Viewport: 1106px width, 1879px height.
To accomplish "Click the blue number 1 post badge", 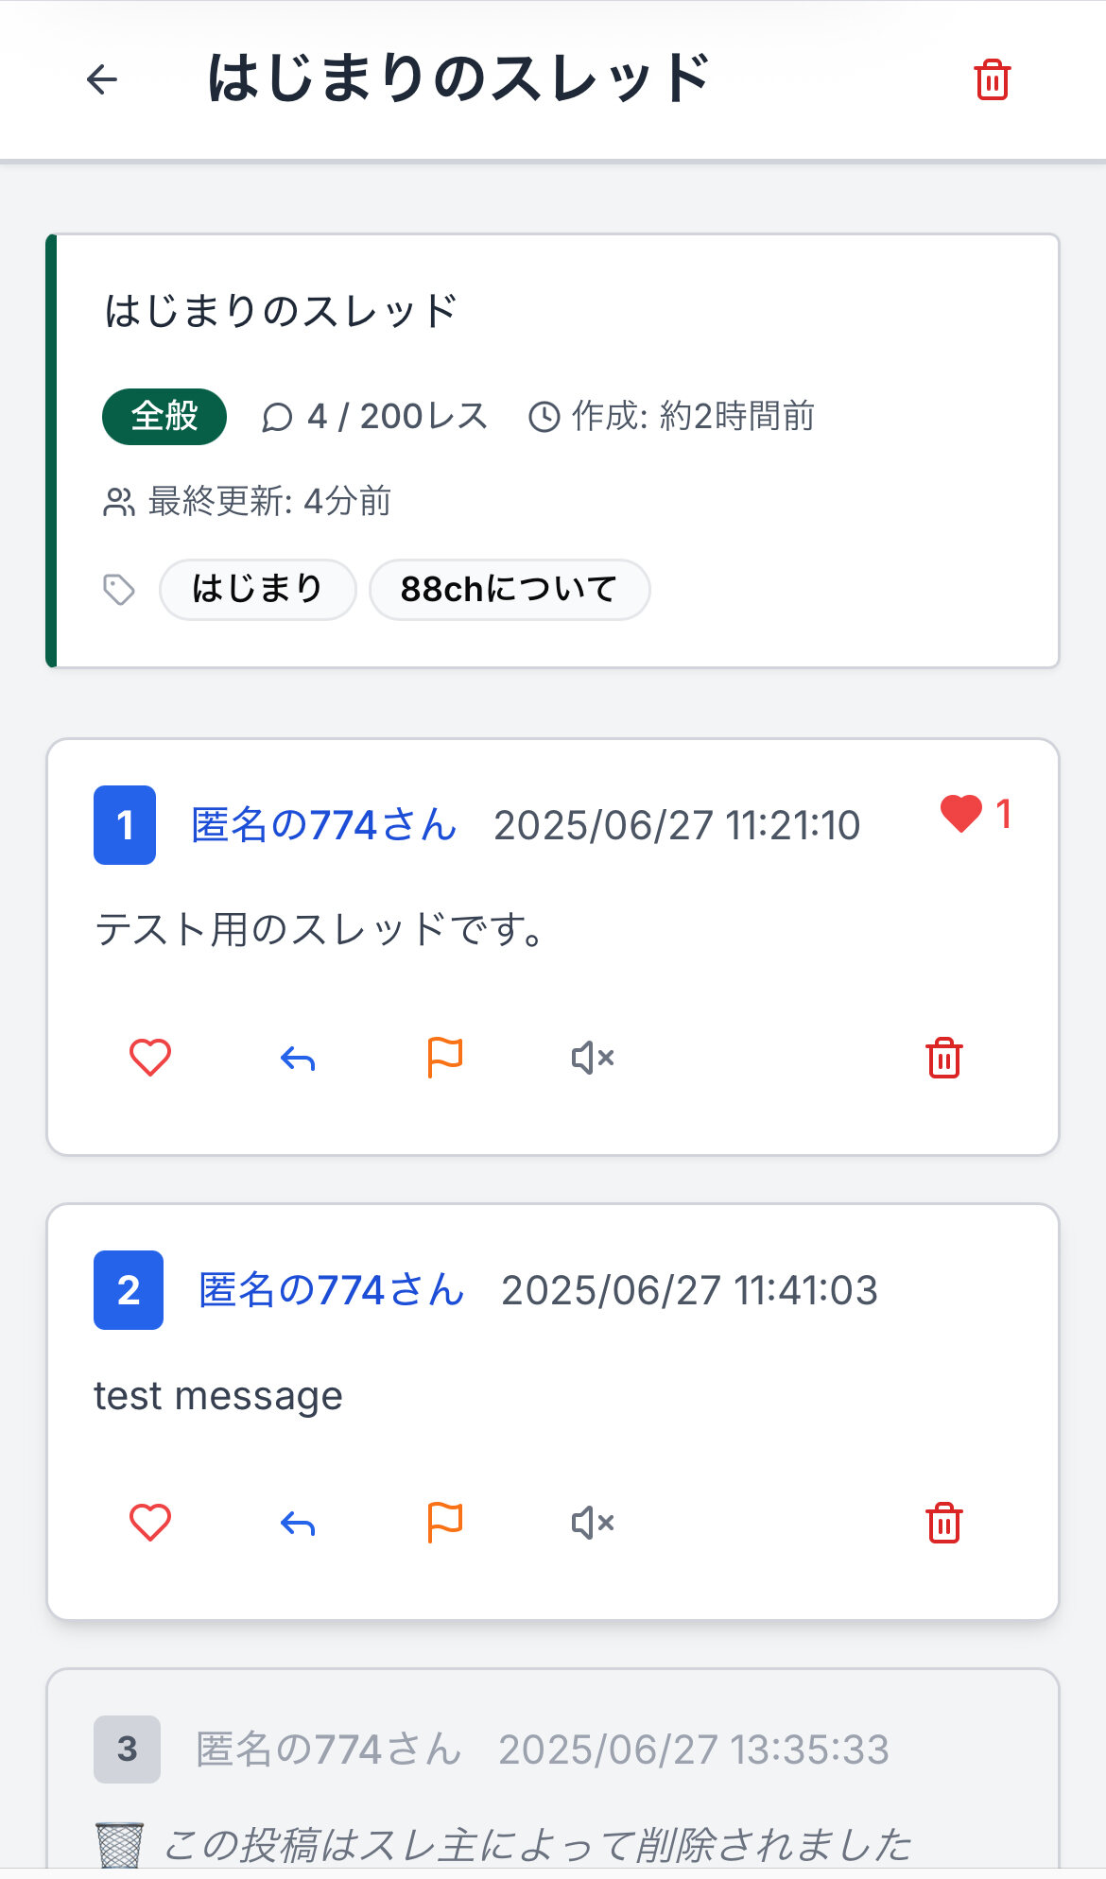I will pyautogui.click(x=125, y=825).
